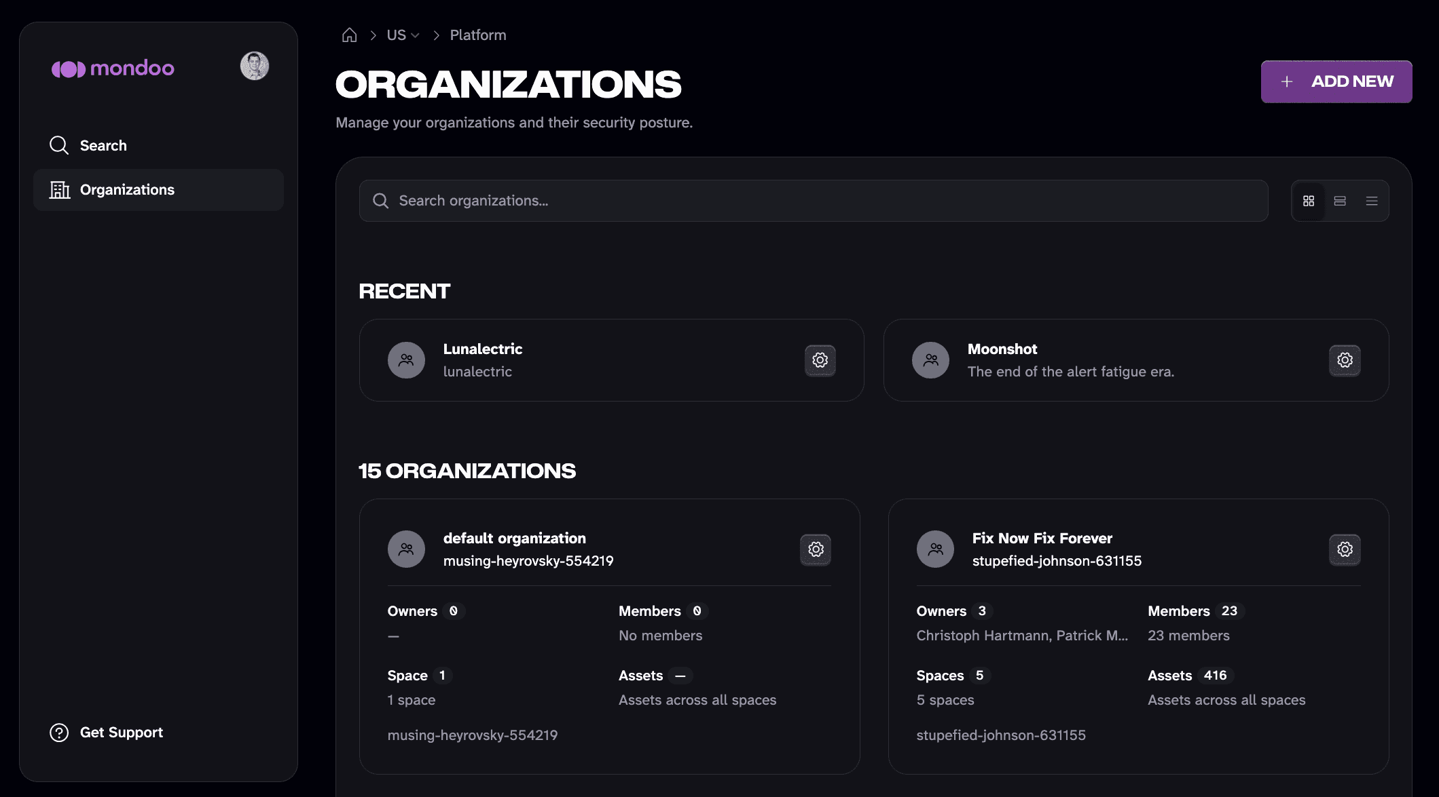This screenshot has height=797, width=1439.
Task: Click '5 spaces' text
Action: point(945,700)
